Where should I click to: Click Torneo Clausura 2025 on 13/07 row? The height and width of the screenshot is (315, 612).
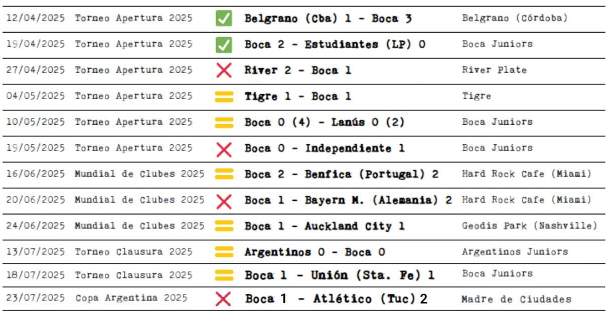133,252
